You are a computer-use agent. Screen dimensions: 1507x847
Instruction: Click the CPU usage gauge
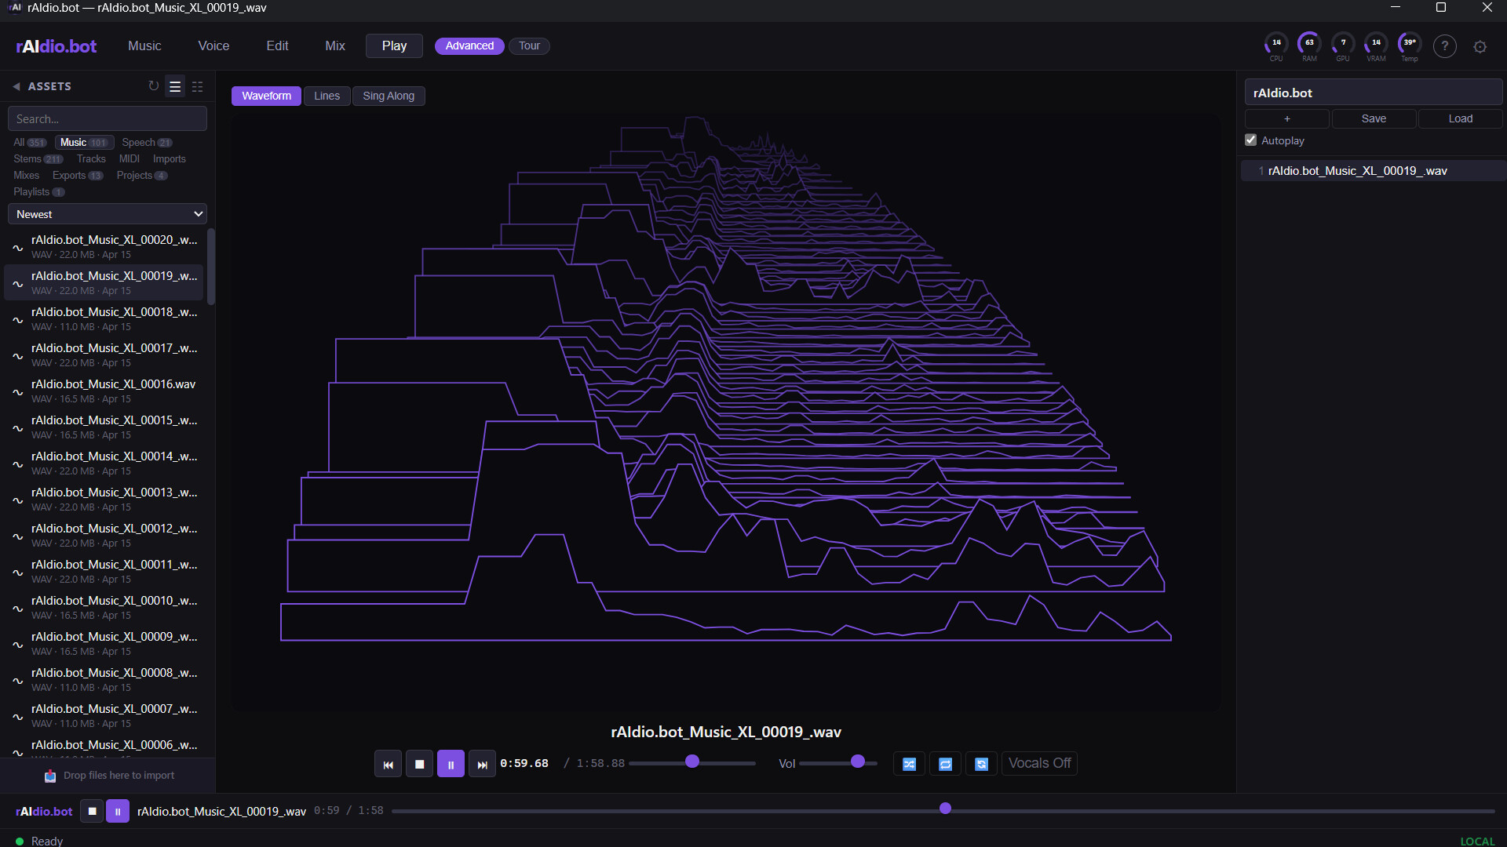[x=1276, y=46]
